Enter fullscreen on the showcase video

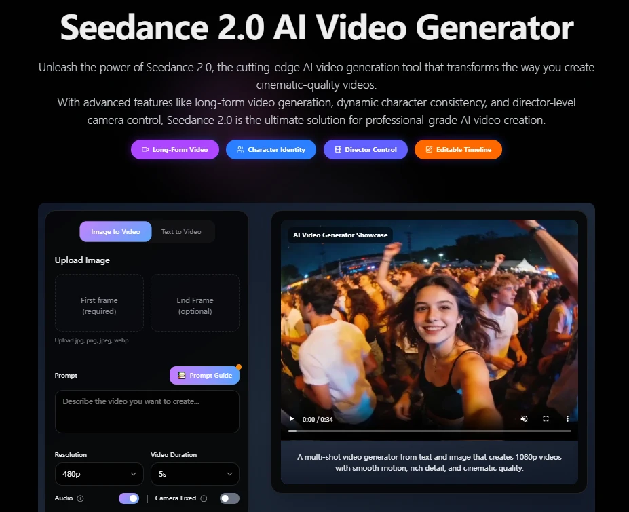click(546, 419)
